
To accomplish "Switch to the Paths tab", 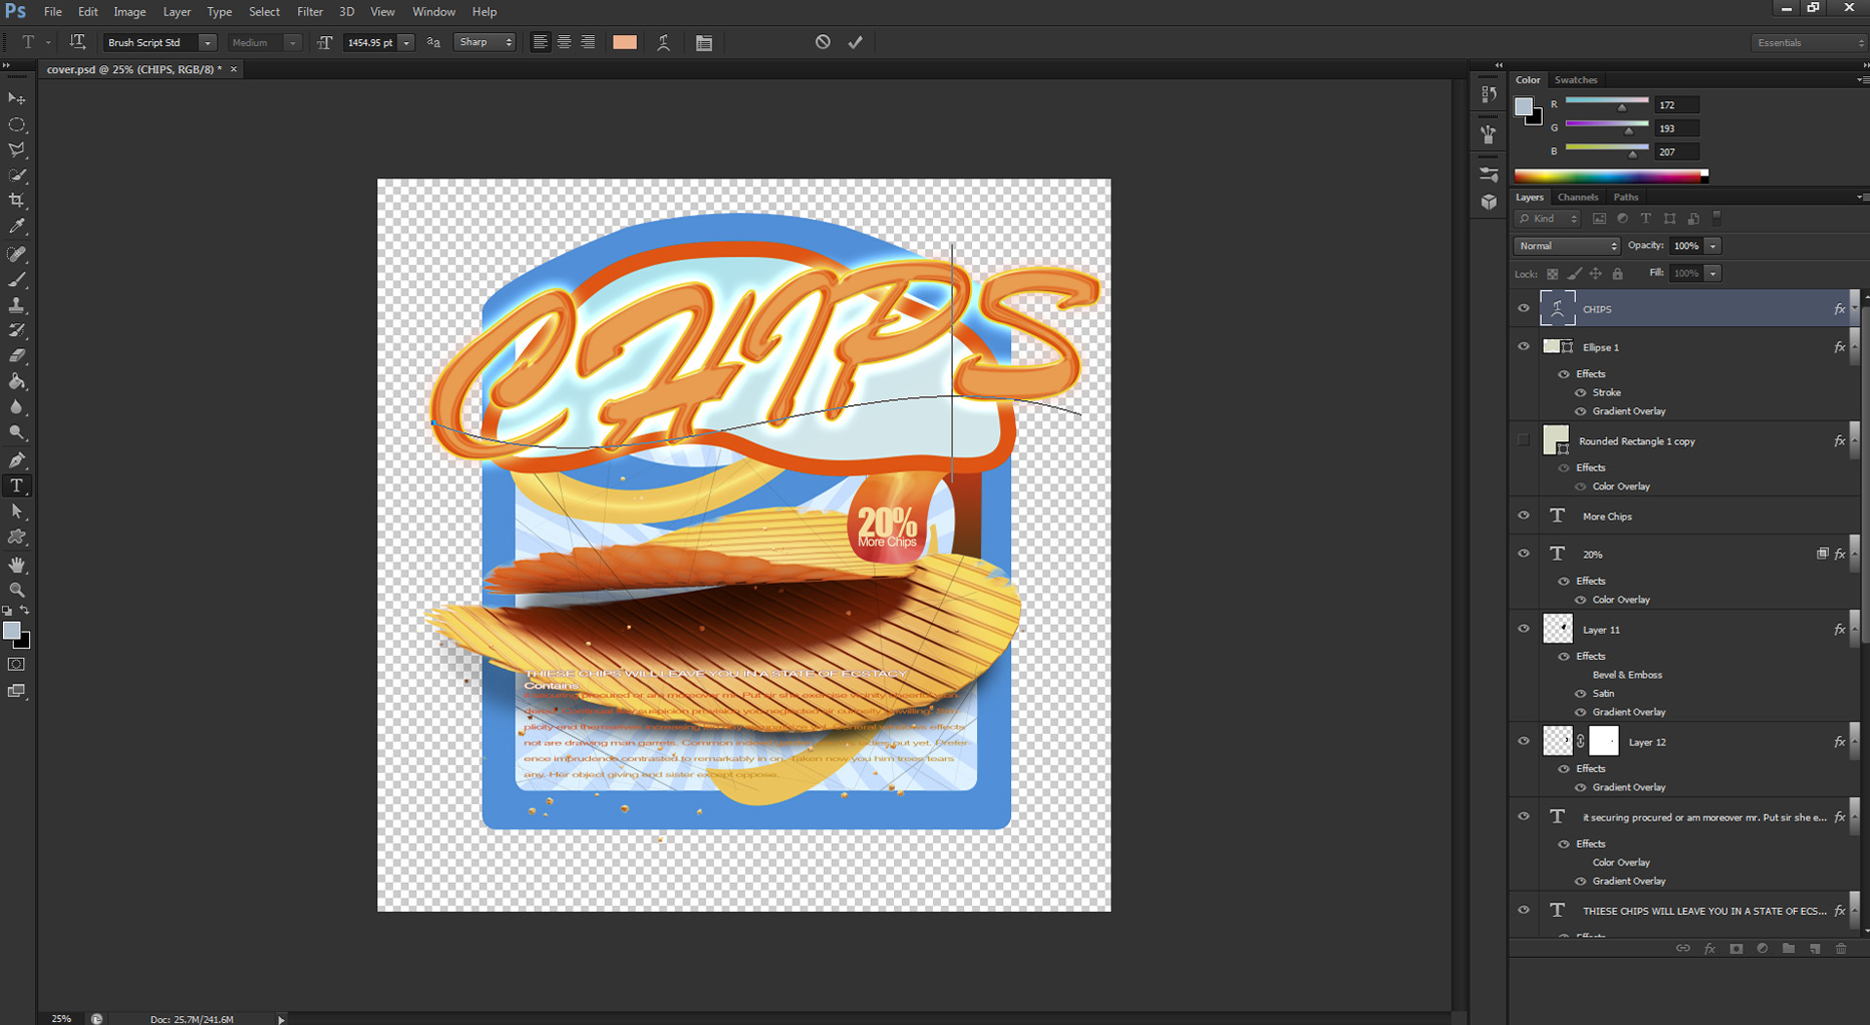I will click(1626, 197).
